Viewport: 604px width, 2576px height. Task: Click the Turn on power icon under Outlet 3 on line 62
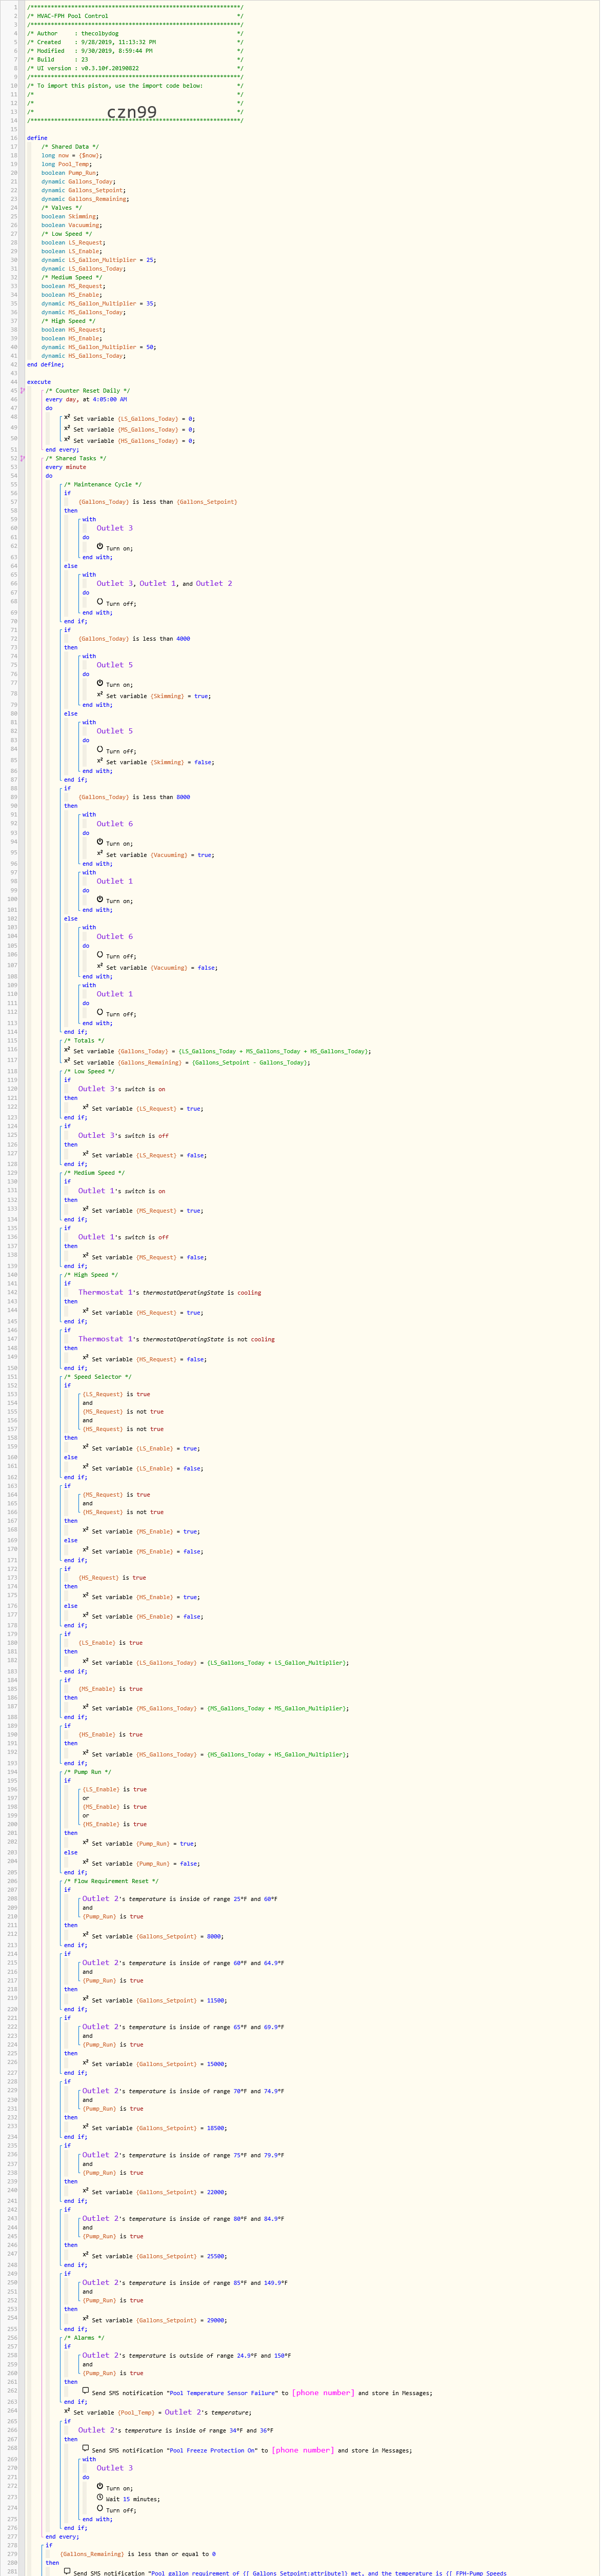tap(100, 546)
